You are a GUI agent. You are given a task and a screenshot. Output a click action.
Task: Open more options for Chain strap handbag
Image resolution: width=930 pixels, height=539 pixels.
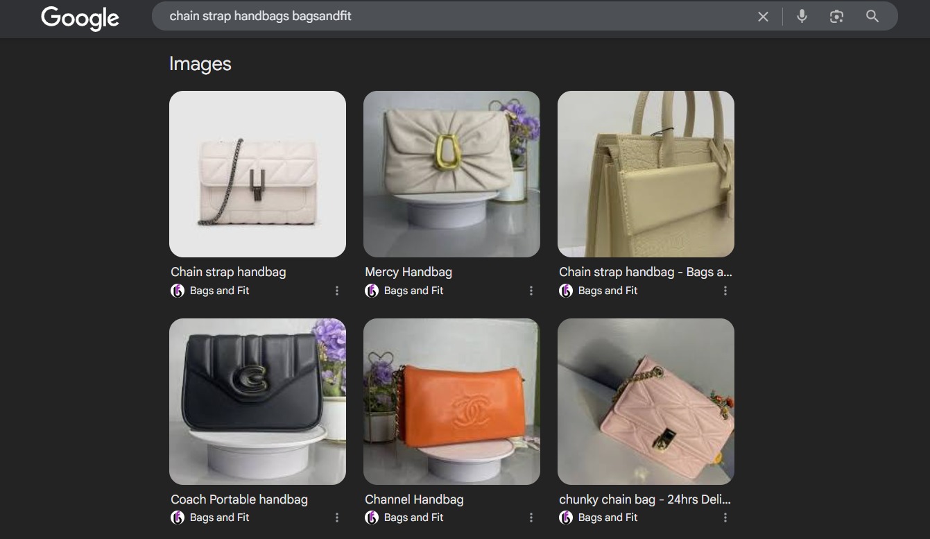(x=337, y=291)
